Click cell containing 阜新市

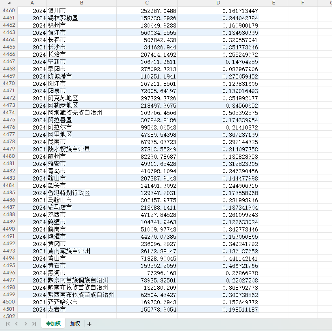[82, 62]
